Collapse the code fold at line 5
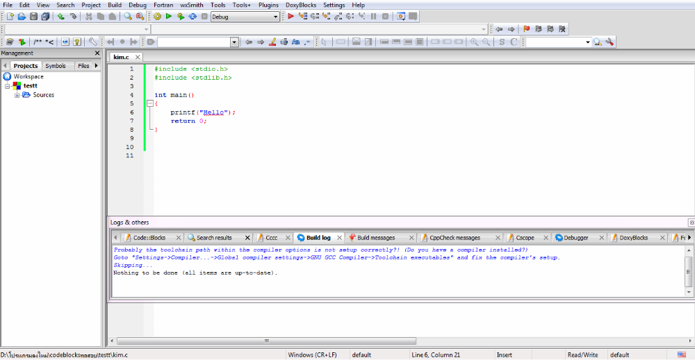Viewport: 695px width, 360px height. [150, 103]
